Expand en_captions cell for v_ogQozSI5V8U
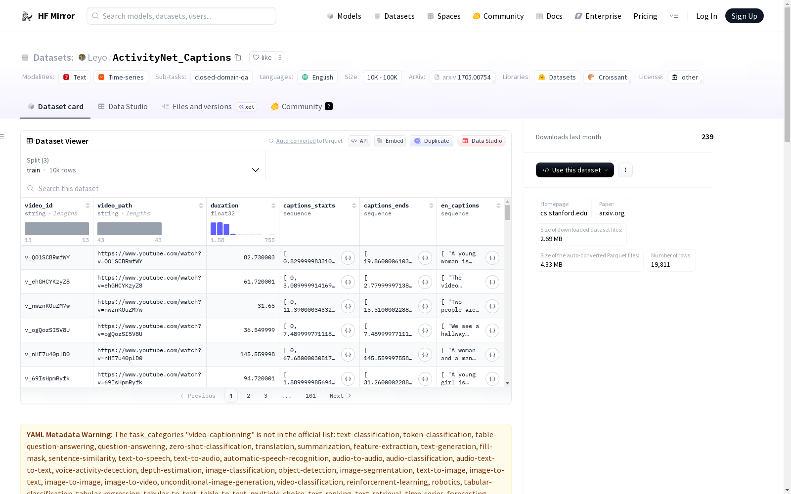Image resolution: width=791 pixels, height=494 pixels. click(x=492, y=330)
